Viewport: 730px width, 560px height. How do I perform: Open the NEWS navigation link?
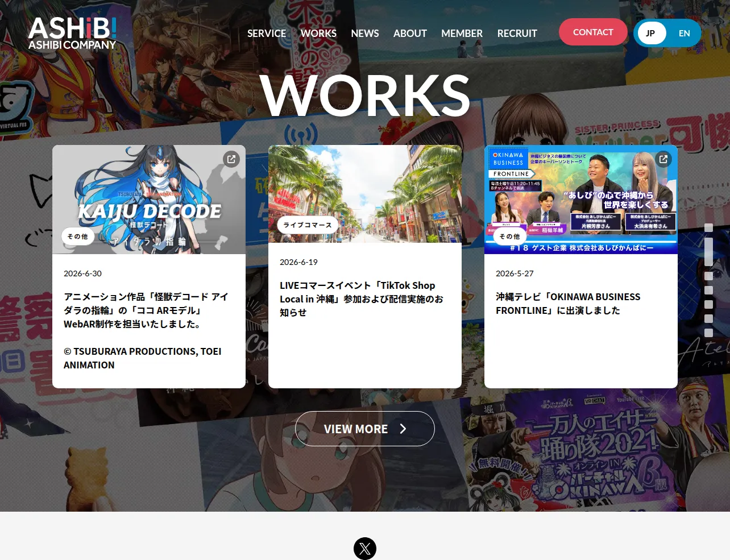pyautogui.click(x=365, y=34)
